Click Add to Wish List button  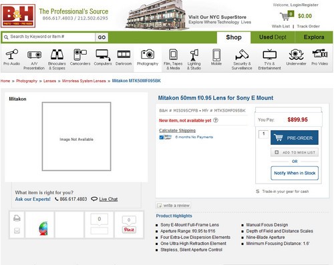295,152
